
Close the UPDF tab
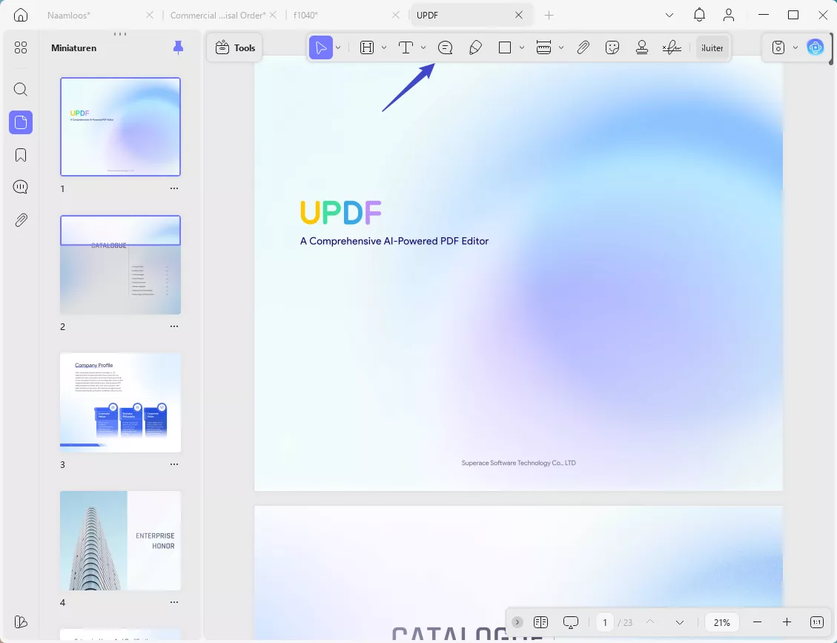[x=518, y=15]
